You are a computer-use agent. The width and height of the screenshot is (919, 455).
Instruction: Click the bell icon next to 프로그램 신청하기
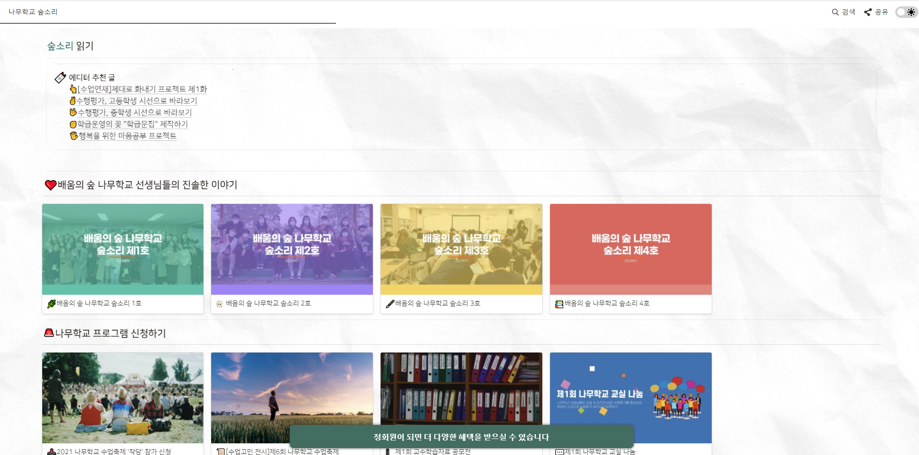(49, 334)
